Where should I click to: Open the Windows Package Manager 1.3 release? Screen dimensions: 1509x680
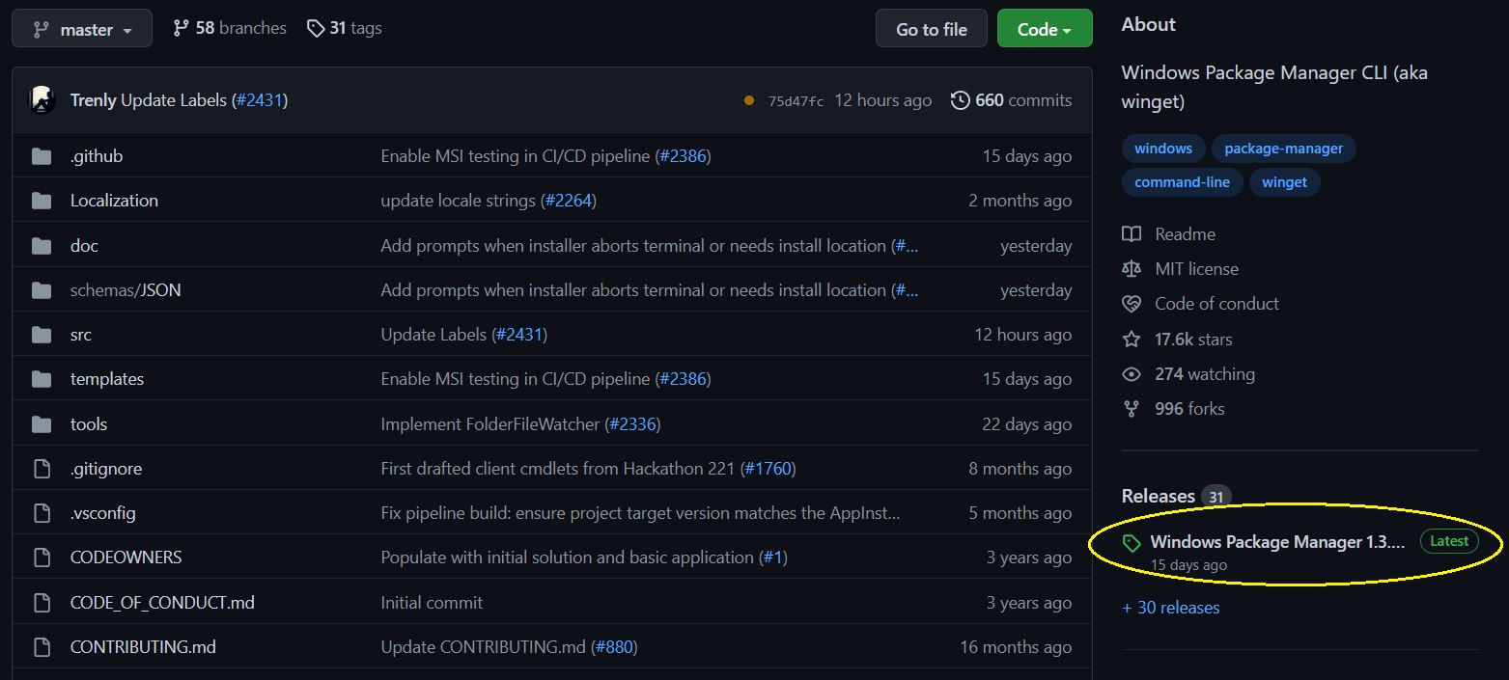[x=1277, y=542]
